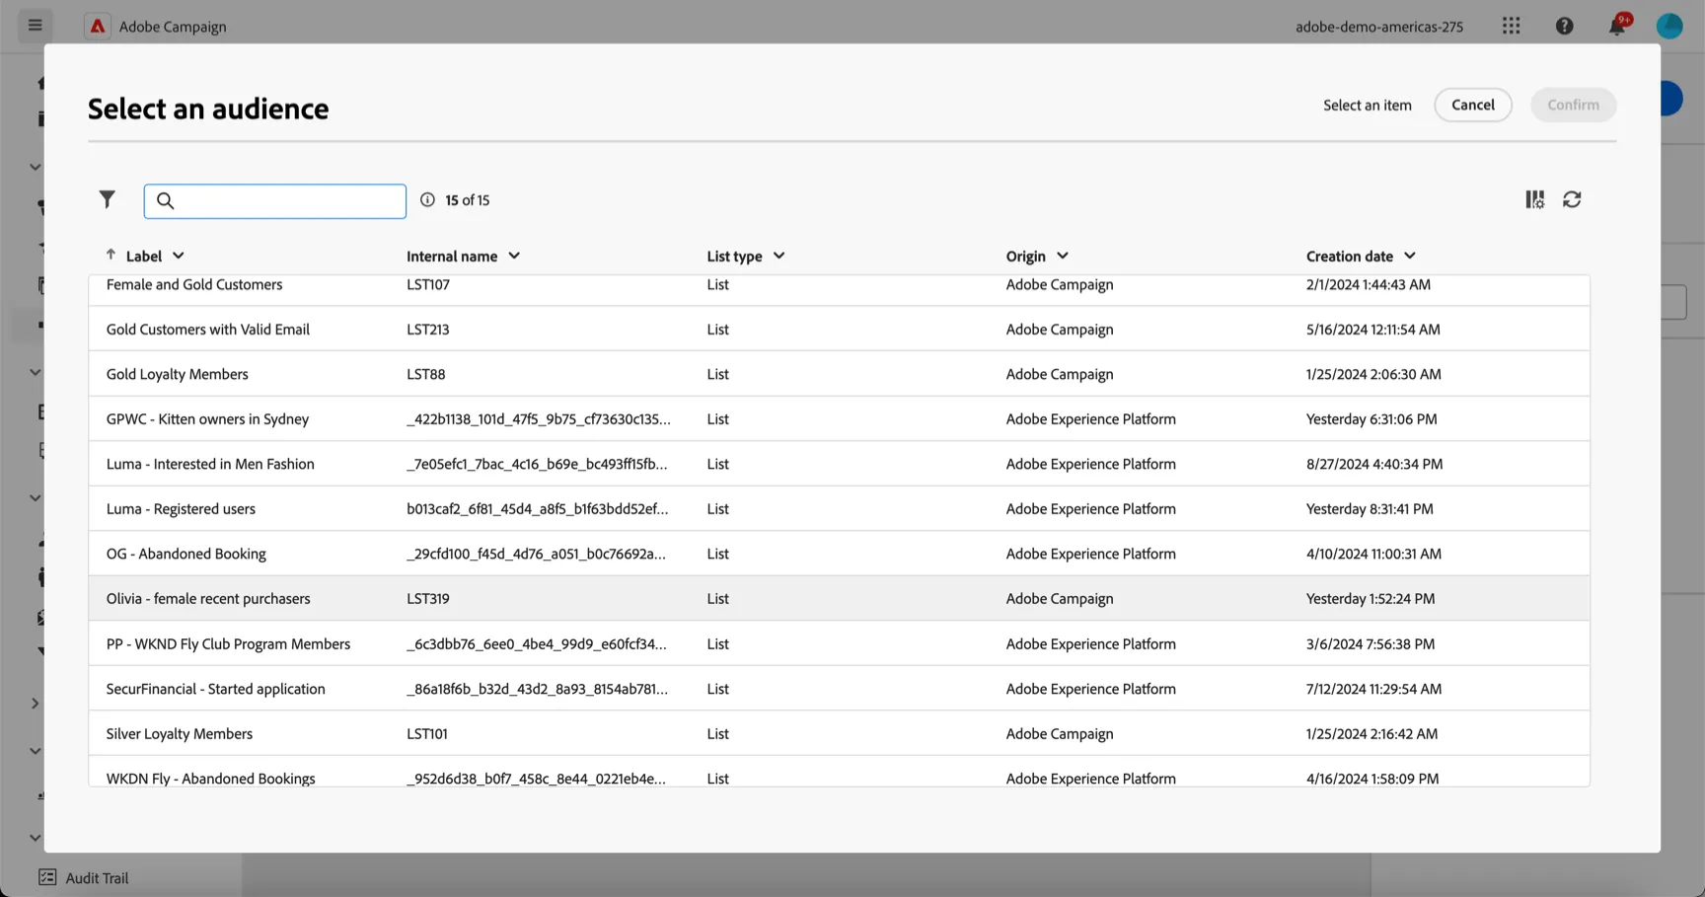
Task: Select Luma - Registered users audience
Action: [839, 508]
